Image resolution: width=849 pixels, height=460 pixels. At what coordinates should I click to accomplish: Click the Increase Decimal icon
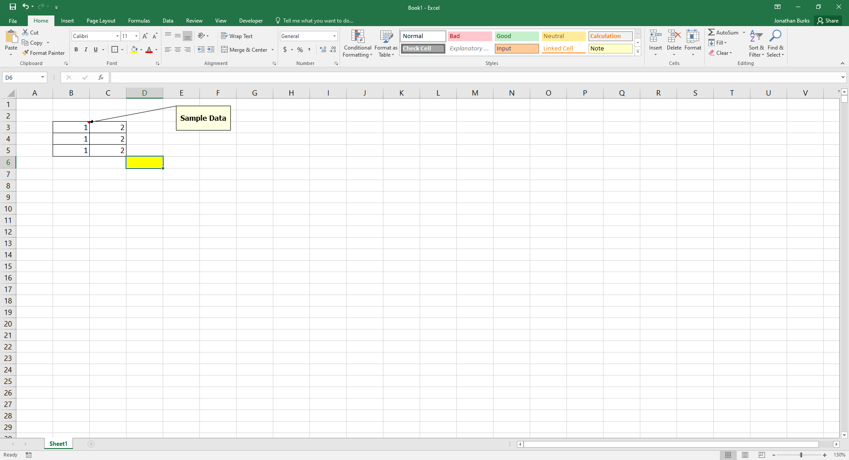(x=323, y=50)
